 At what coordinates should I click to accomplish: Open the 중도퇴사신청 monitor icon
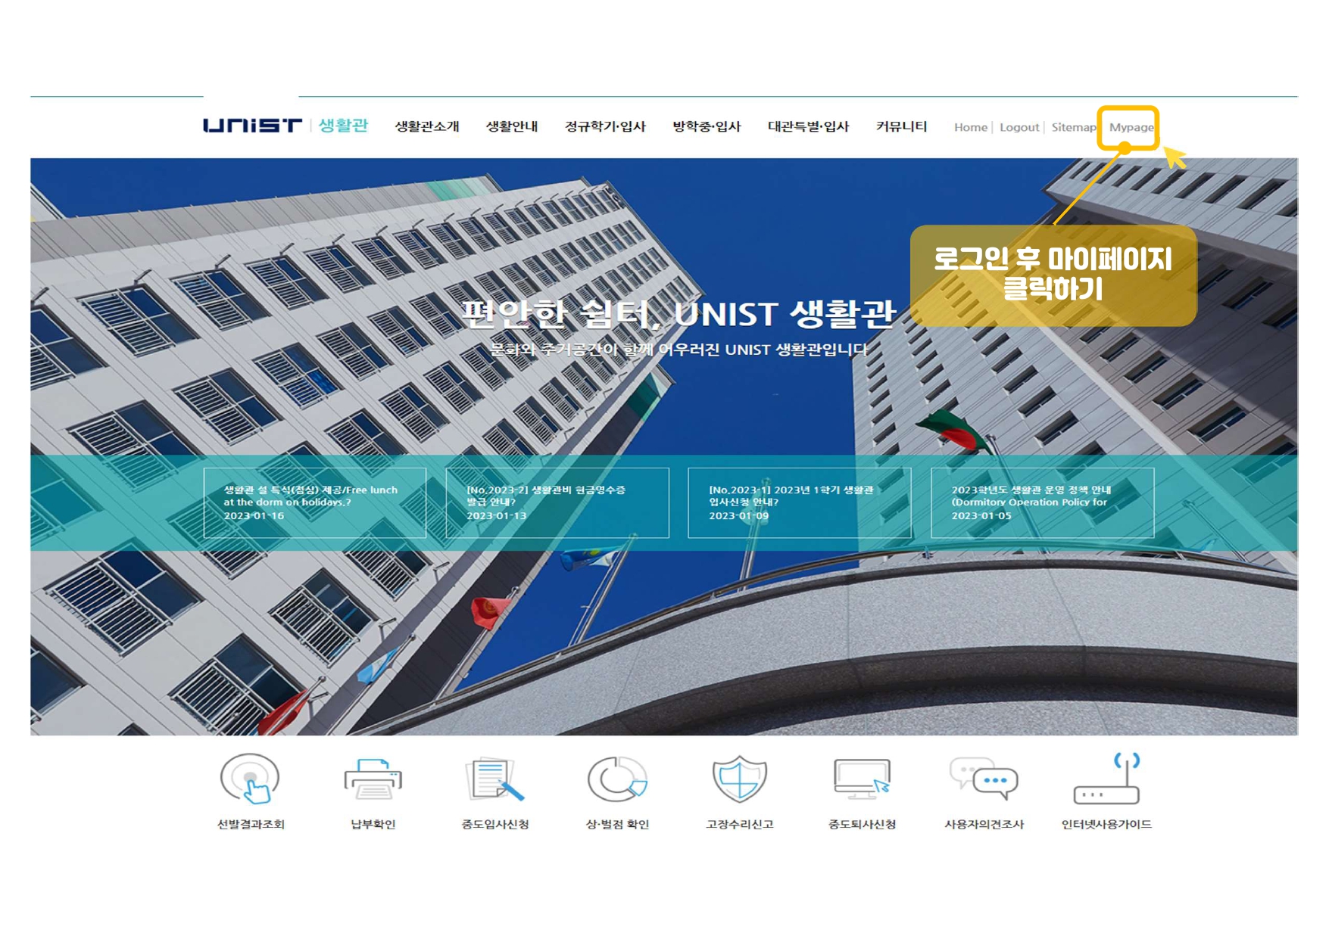(862, 779)
